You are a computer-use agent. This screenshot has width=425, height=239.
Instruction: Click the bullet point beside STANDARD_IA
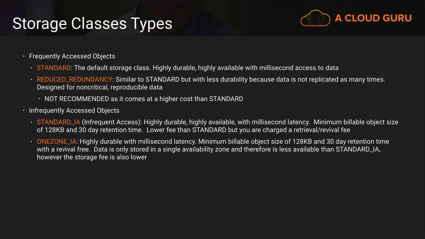(x=32, y=122)
